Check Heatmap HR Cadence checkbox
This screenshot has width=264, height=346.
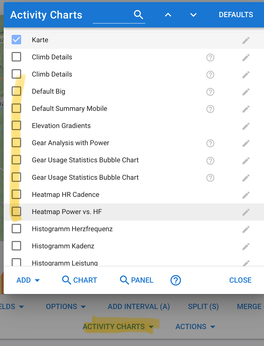coord(16,194)
